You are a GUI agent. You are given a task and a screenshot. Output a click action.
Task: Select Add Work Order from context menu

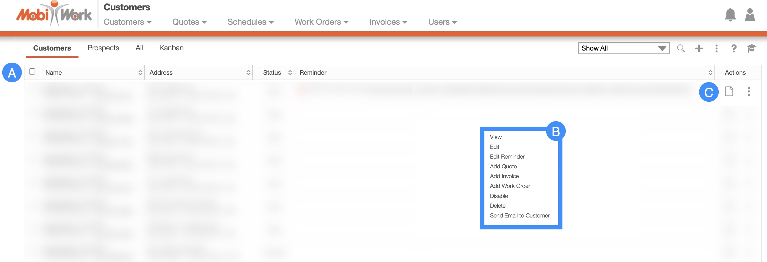[x=510, y=186]
